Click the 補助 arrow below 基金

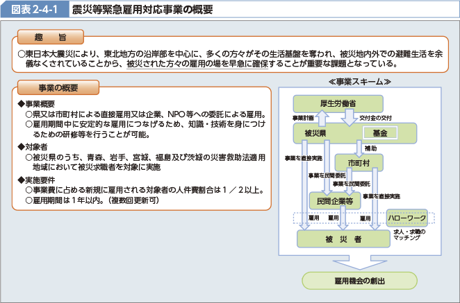[x=359, y=147]
